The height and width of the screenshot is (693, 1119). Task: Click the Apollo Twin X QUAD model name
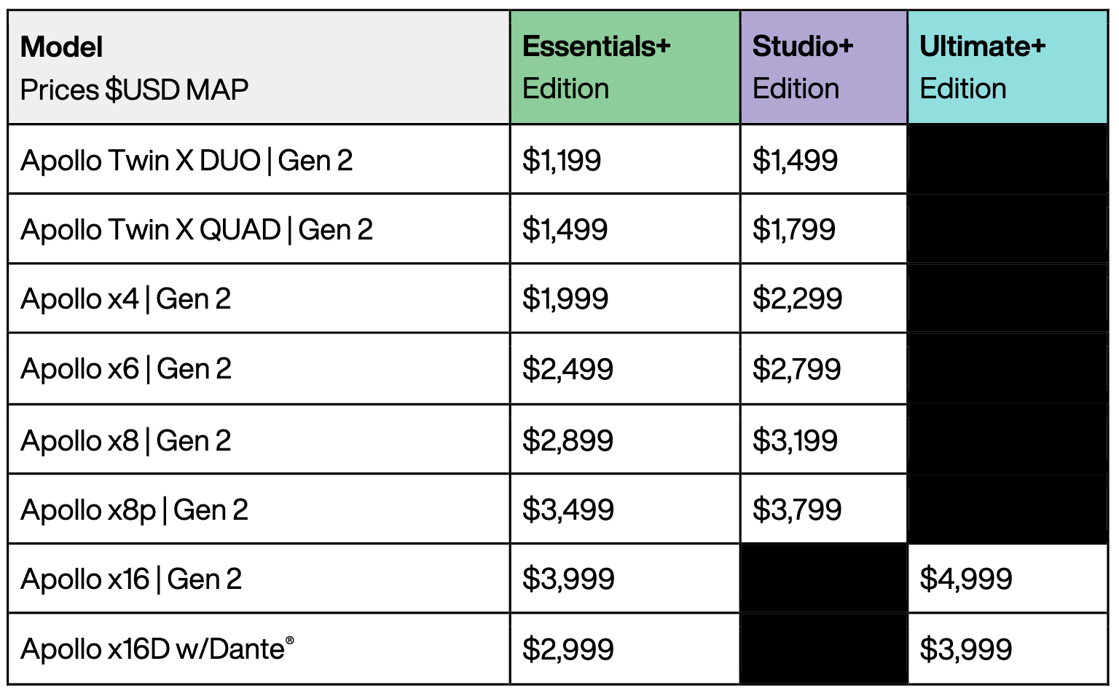[x=197, y=229]
